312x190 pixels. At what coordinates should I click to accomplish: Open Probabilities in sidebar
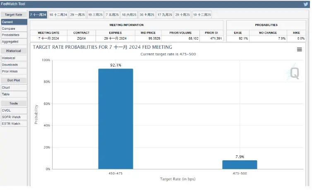[14, 35]
